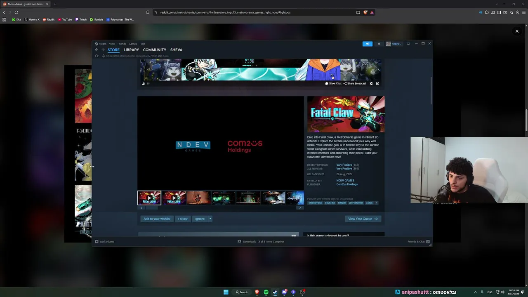Open broadcast settings gear icon
The image size is (528, 297).
point(371,83)
